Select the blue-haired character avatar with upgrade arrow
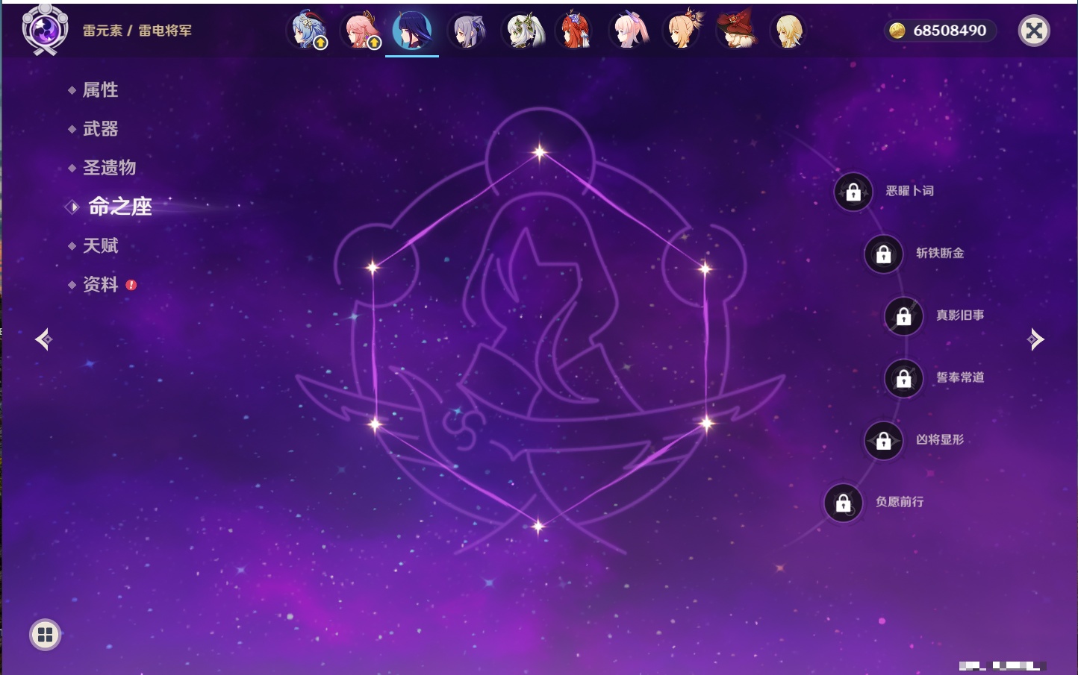 [308, 31]
